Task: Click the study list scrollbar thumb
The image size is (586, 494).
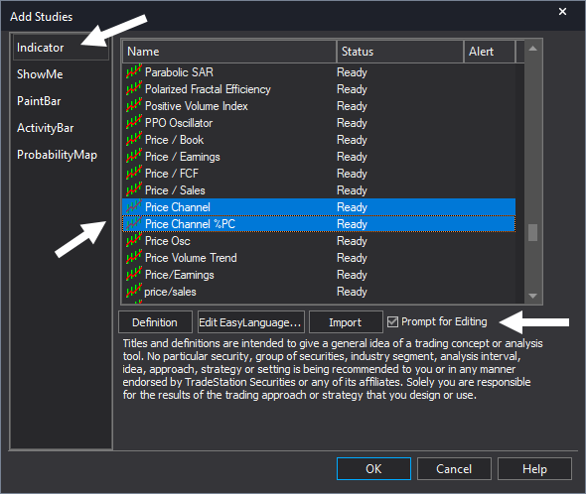Action: point(533,233)
